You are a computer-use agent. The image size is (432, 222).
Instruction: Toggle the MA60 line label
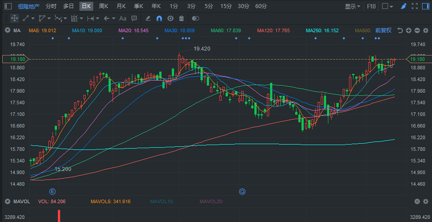point(226,30)
